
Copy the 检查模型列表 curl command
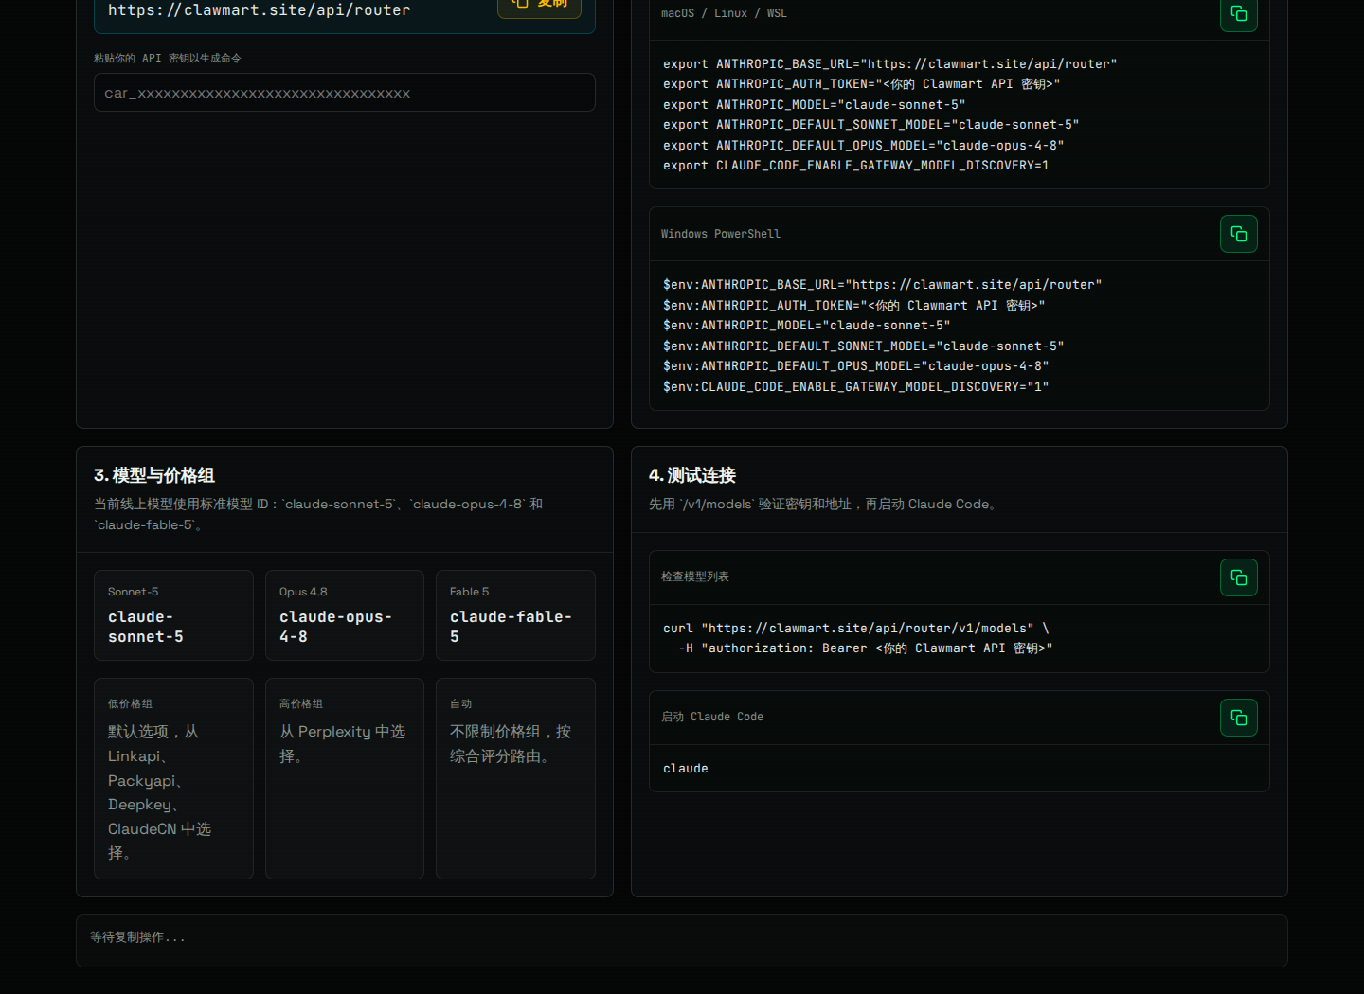pyautogui.click(x=1238, y=577)
